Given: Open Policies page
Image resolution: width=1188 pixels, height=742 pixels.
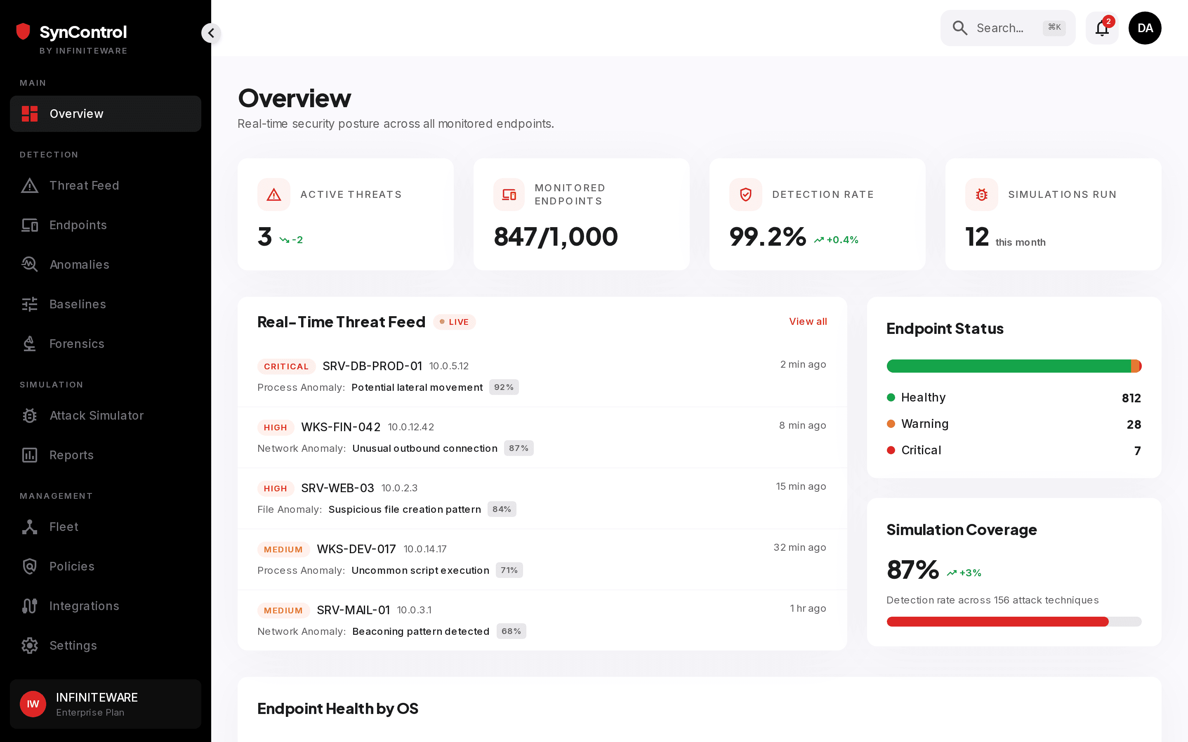Looking at the screenshot, I should (x=106, y=566).
